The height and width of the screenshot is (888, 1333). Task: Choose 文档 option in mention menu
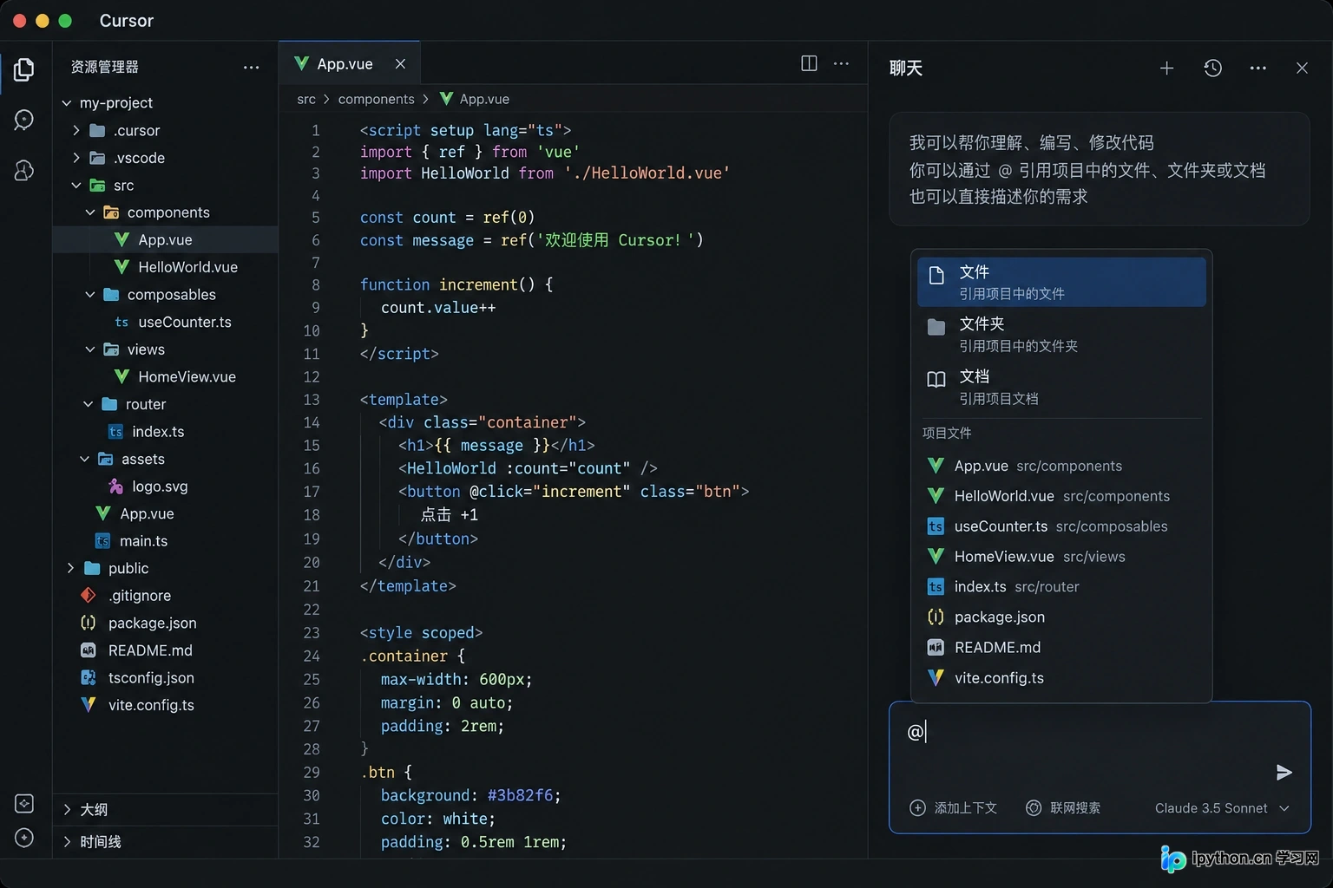pyautogui.click(x=1061, y=387)
